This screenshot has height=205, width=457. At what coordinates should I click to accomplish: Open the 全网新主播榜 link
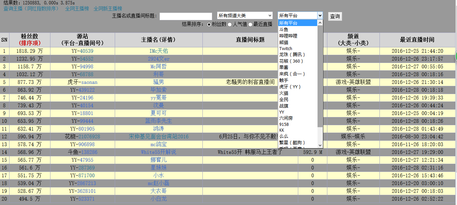click(108, 8)
